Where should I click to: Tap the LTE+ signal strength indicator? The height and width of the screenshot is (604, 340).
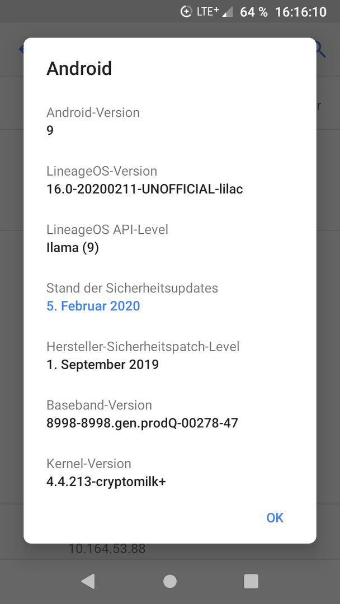click(x=215, y=12)
